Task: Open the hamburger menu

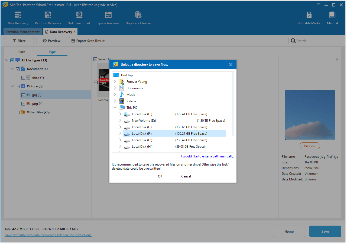Action: [x=318, y=5]
